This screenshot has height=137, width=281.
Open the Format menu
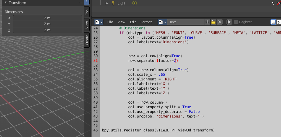146,22
